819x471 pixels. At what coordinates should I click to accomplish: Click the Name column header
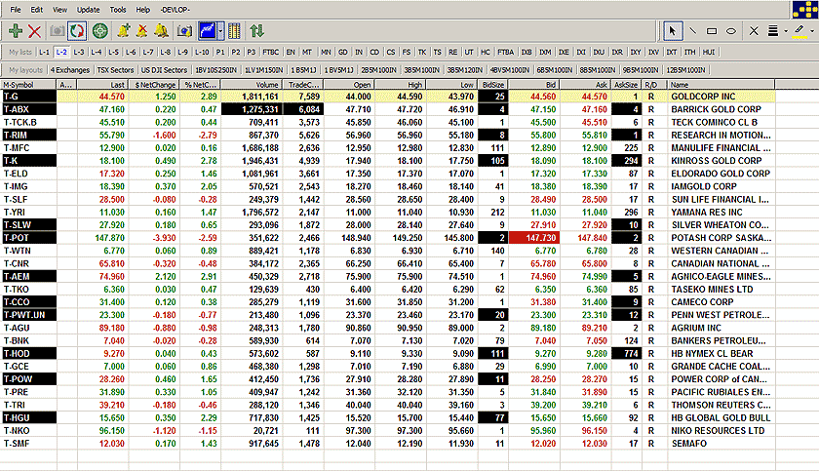point(721,85)
